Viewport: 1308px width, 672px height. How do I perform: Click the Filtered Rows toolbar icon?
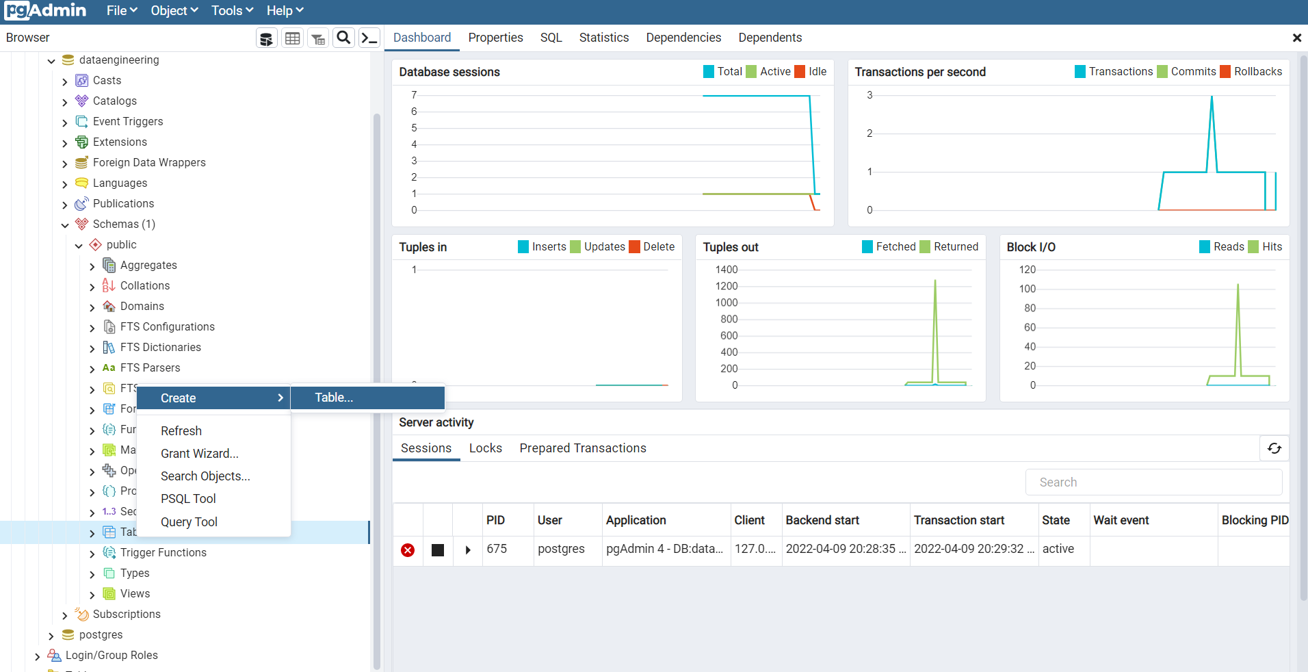click(318, 38)
